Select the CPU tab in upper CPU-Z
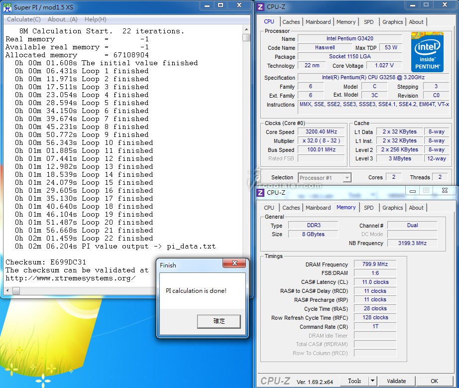 click(x=269, y=22)
